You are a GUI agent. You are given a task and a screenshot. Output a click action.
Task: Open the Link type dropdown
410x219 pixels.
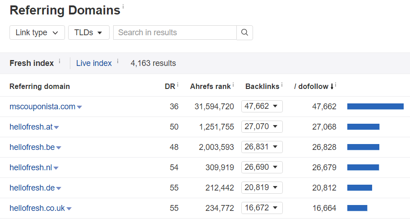point(37,33)
